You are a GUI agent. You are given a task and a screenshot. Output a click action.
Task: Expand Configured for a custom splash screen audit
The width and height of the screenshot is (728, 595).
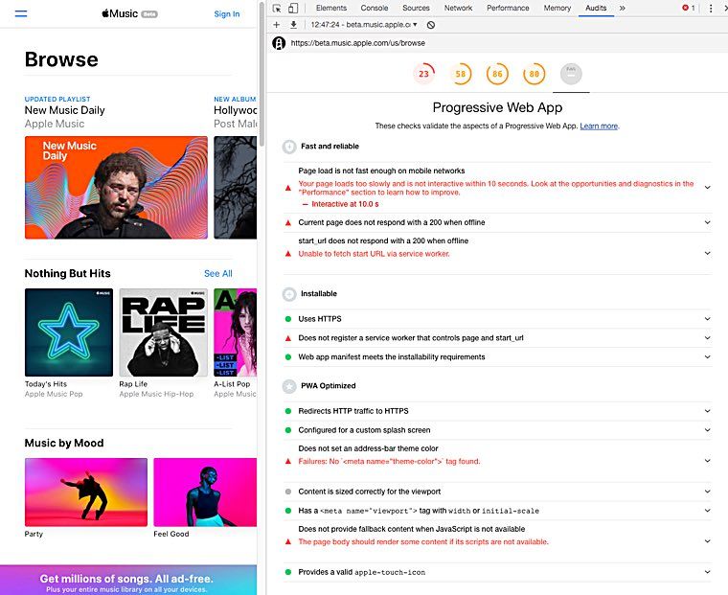click(707, 430)
